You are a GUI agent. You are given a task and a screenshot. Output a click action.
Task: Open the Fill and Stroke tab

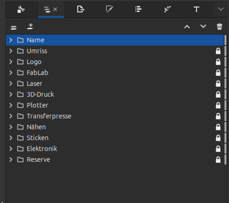[x=109, y=9]
